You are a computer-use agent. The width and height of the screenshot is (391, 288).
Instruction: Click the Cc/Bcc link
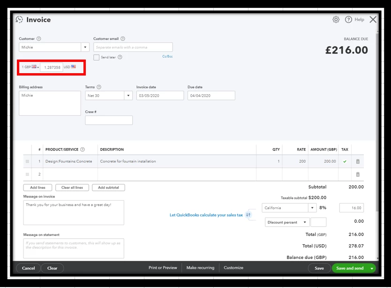tap(167, 56)
